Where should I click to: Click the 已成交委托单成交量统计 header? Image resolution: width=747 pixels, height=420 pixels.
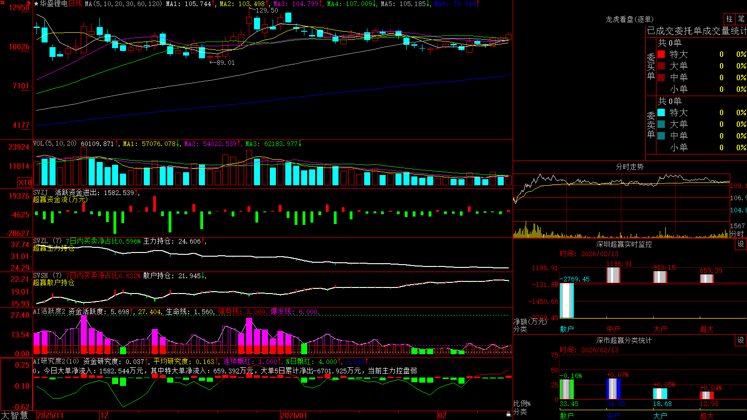click(x=697, y=31)
